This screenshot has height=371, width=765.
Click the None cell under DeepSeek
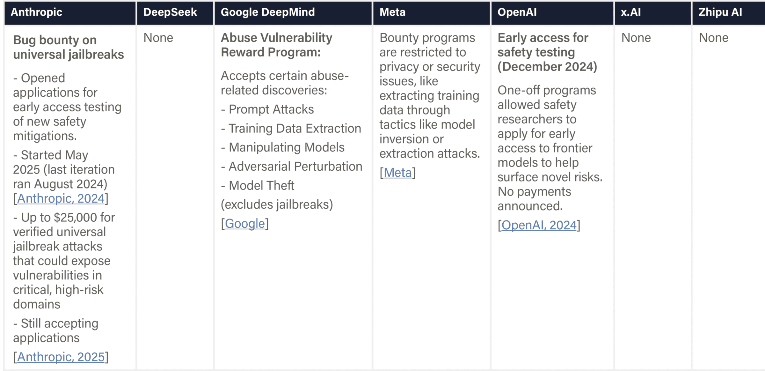(x=158, y=38)
